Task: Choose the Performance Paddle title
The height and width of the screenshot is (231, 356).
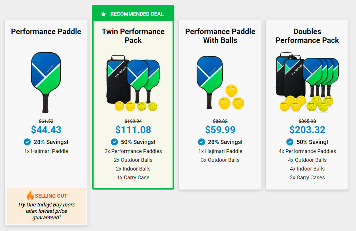Action: pos(46,32)
